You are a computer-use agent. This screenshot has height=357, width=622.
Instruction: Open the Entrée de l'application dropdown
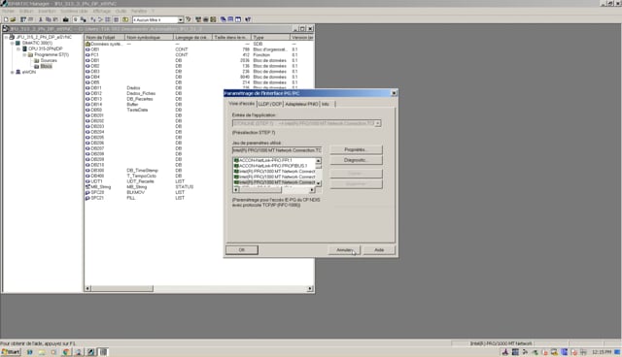point(378,123)
